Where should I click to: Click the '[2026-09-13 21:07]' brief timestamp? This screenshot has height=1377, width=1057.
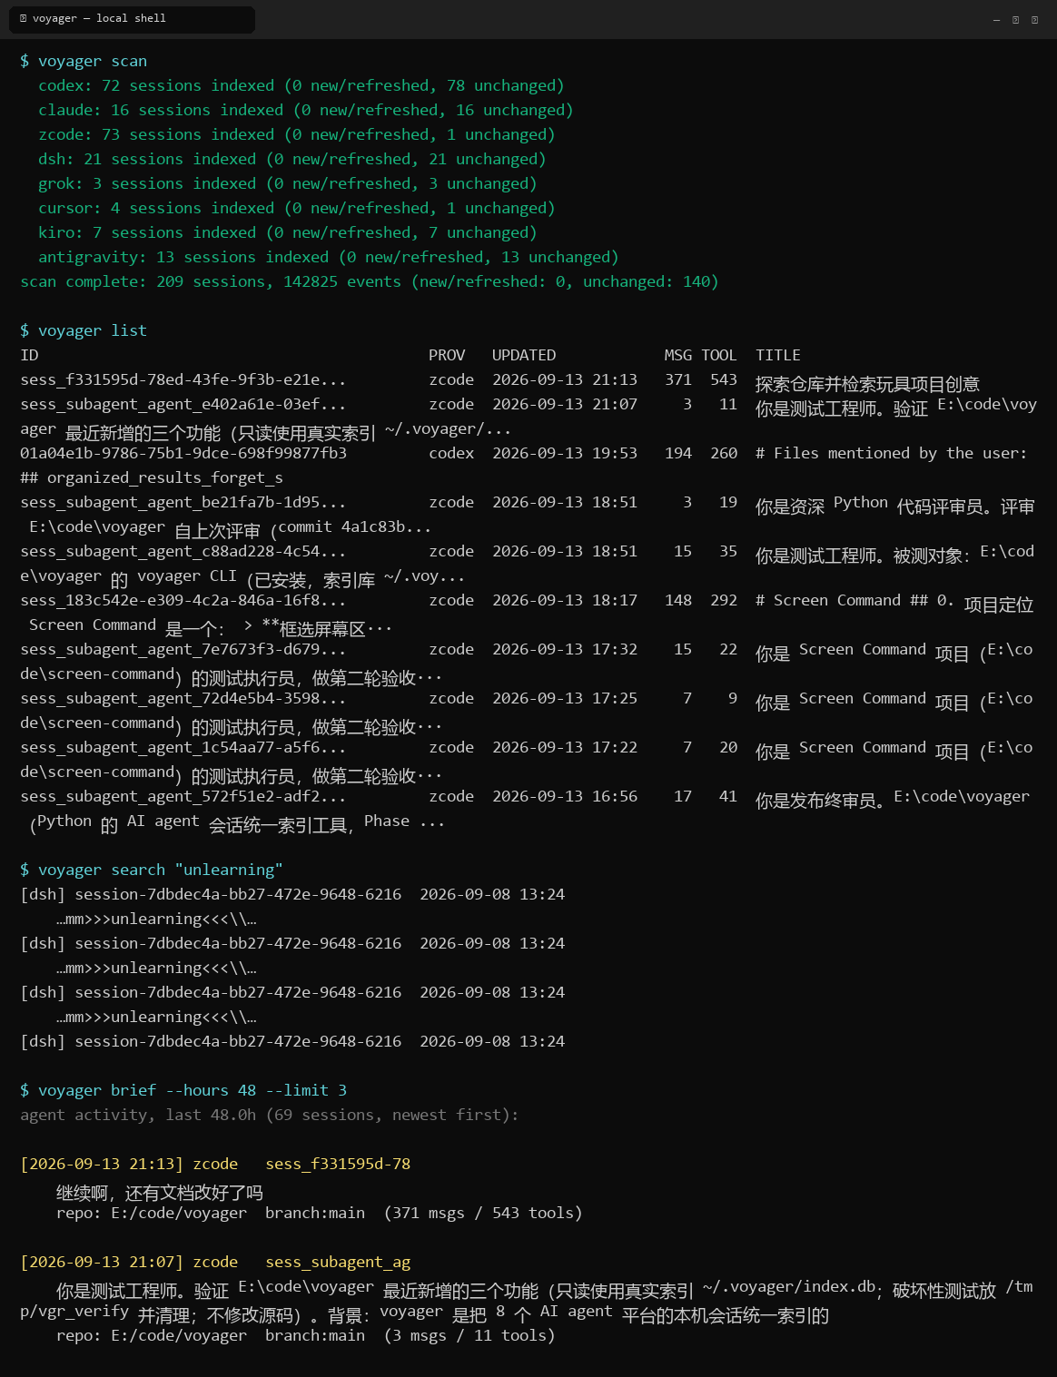pos(102,1262)
